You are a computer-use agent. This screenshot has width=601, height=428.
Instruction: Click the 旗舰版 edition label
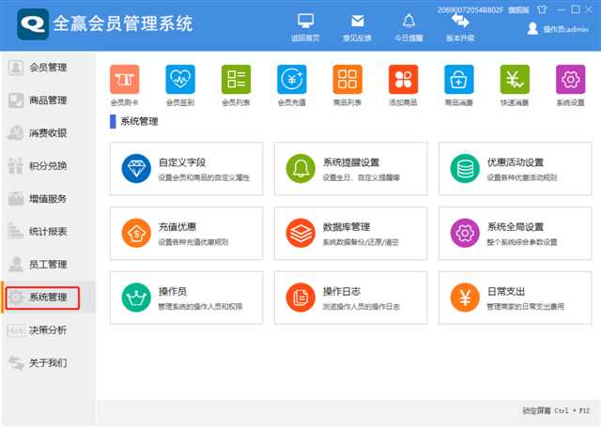click(518, 10)
